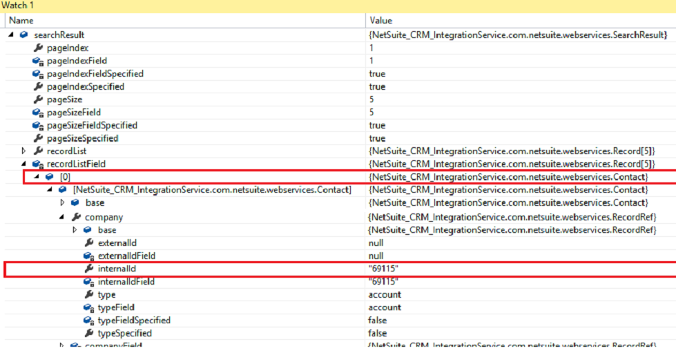Select the typeFieldSpecified false value
676x353 pixels.
point(378,321)
